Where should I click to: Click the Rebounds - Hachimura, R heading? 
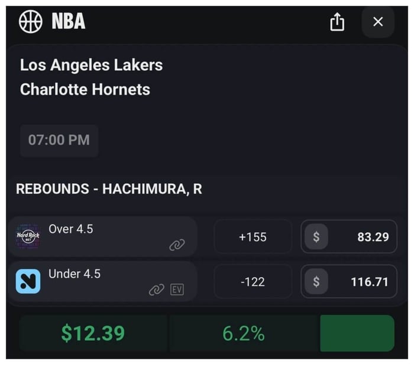109,190
